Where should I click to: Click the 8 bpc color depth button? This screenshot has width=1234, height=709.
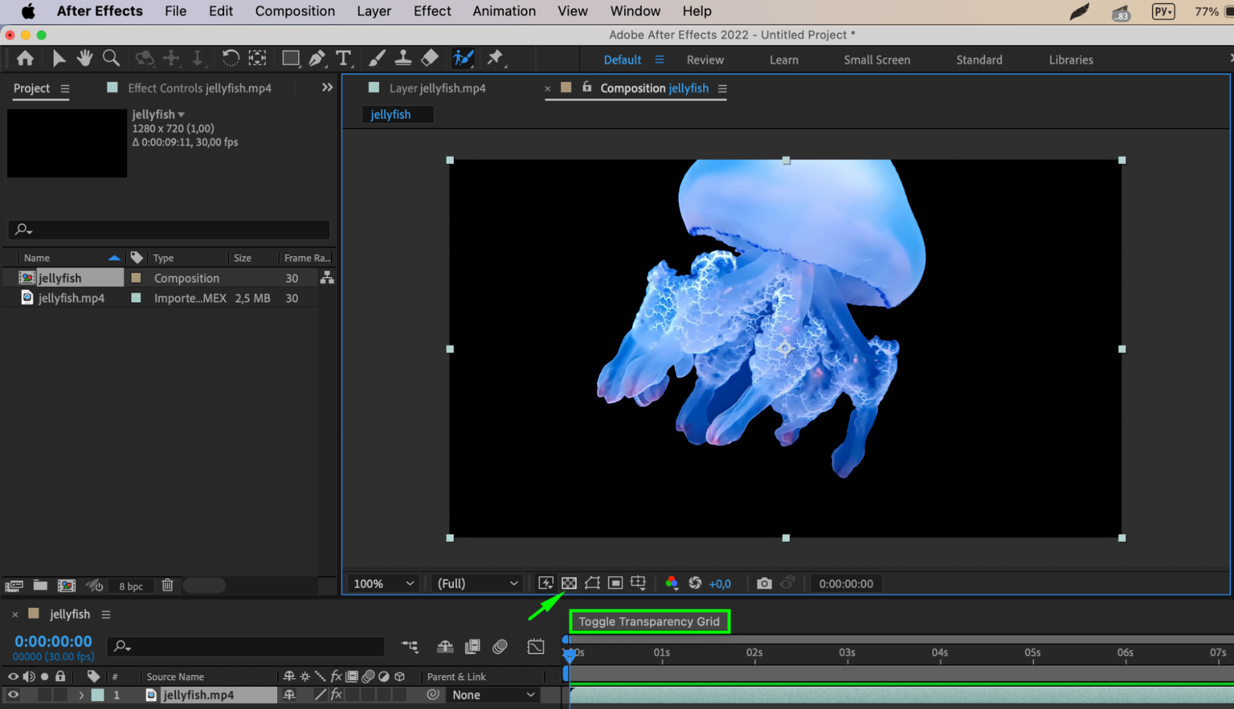[x=131, y=586]
